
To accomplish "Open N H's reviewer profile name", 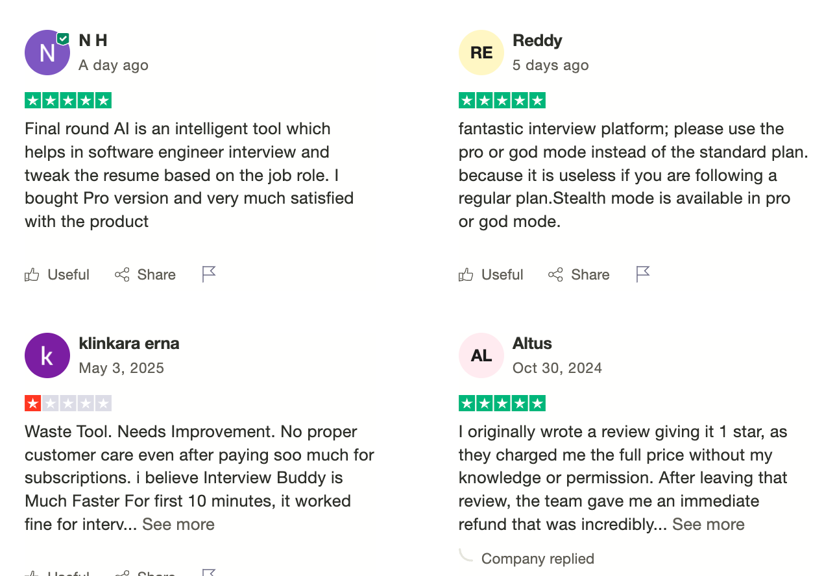I will tap(93, 40).
